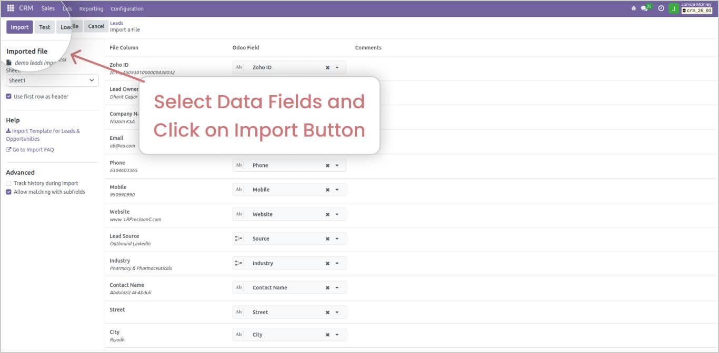This screenshot has width=719, height=353.
Task: Click the Import button
Action: (19, 26)
